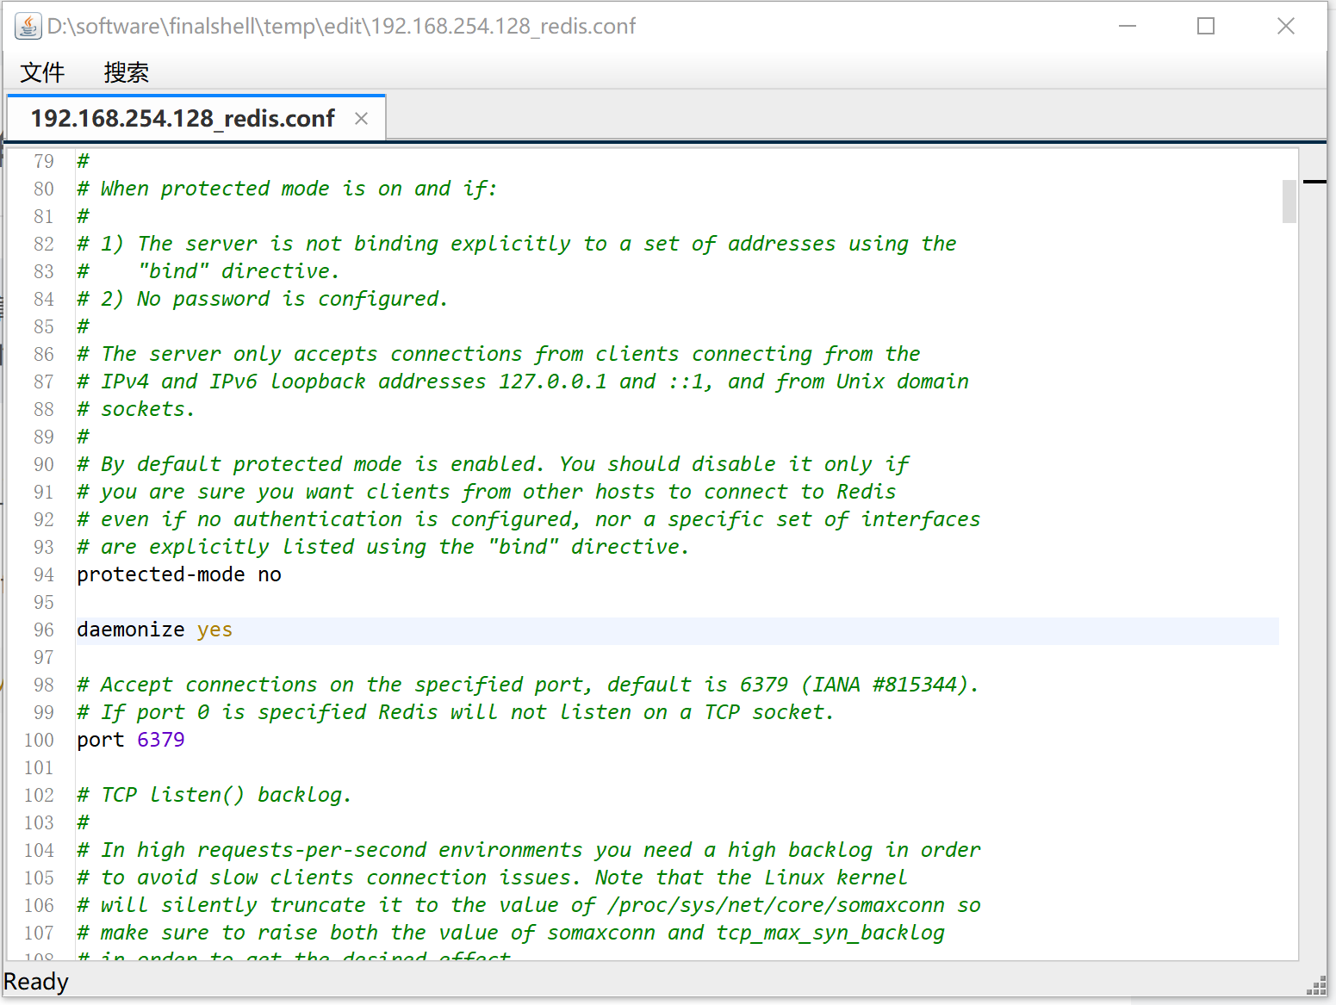Viewport: 1336px width, 1005px height.
Task: Open the 文件 menu
Action: click(42, 72)
